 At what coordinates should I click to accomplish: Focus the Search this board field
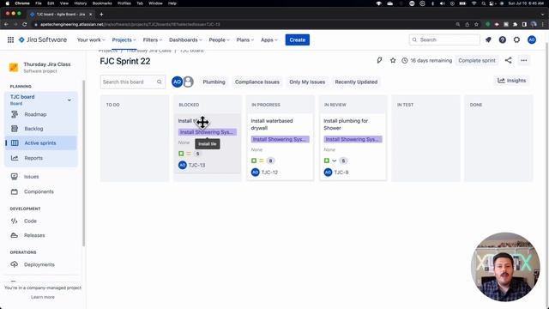[x=132, y=82]
